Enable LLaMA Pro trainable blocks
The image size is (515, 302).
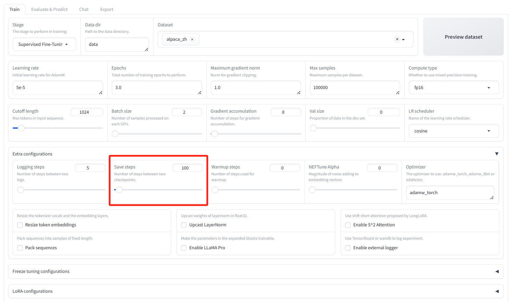click(184, 248)
